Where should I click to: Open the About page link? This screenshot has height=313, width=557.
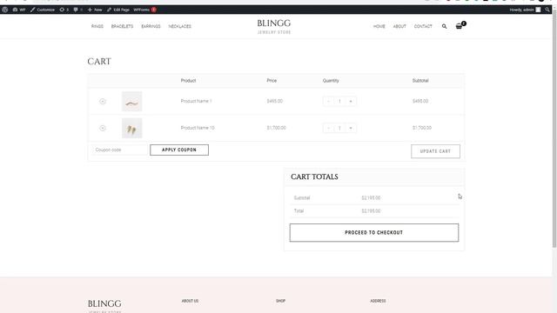click(x=399, y=26)
